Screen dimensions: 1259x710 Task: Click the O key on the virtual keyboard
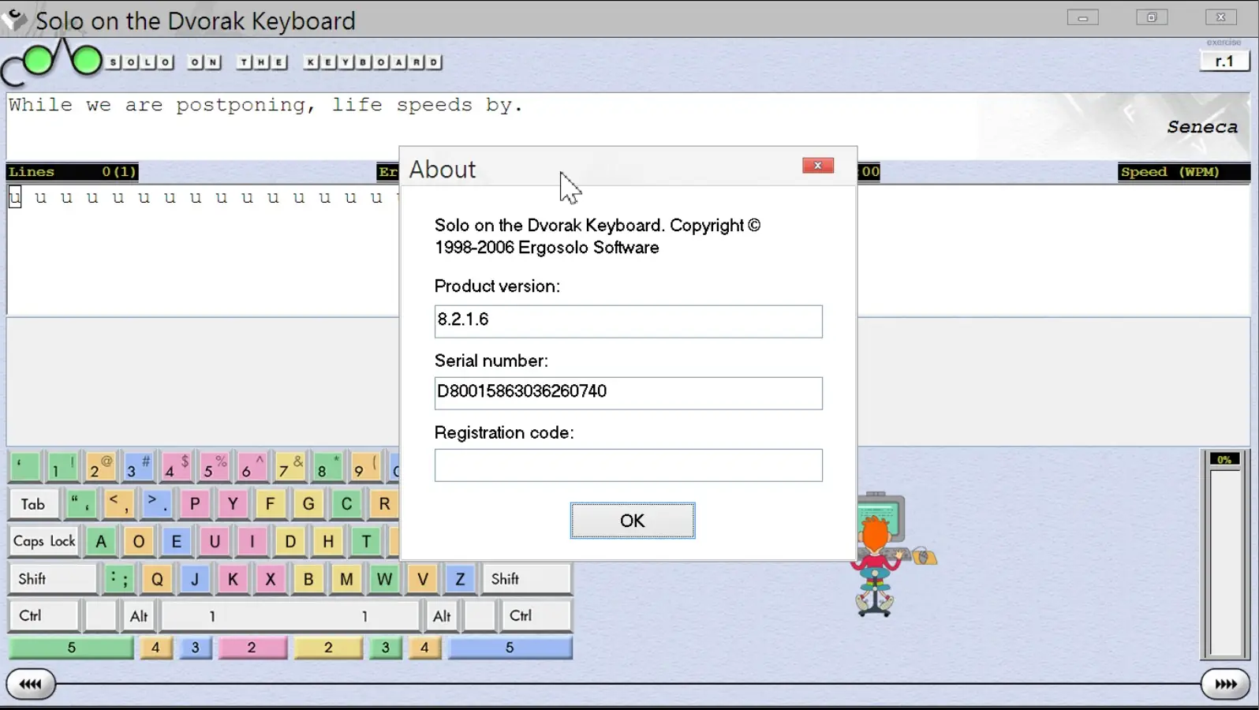(139, 541)
